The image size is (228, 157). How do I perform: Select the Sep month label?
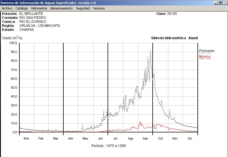[145, 138]
